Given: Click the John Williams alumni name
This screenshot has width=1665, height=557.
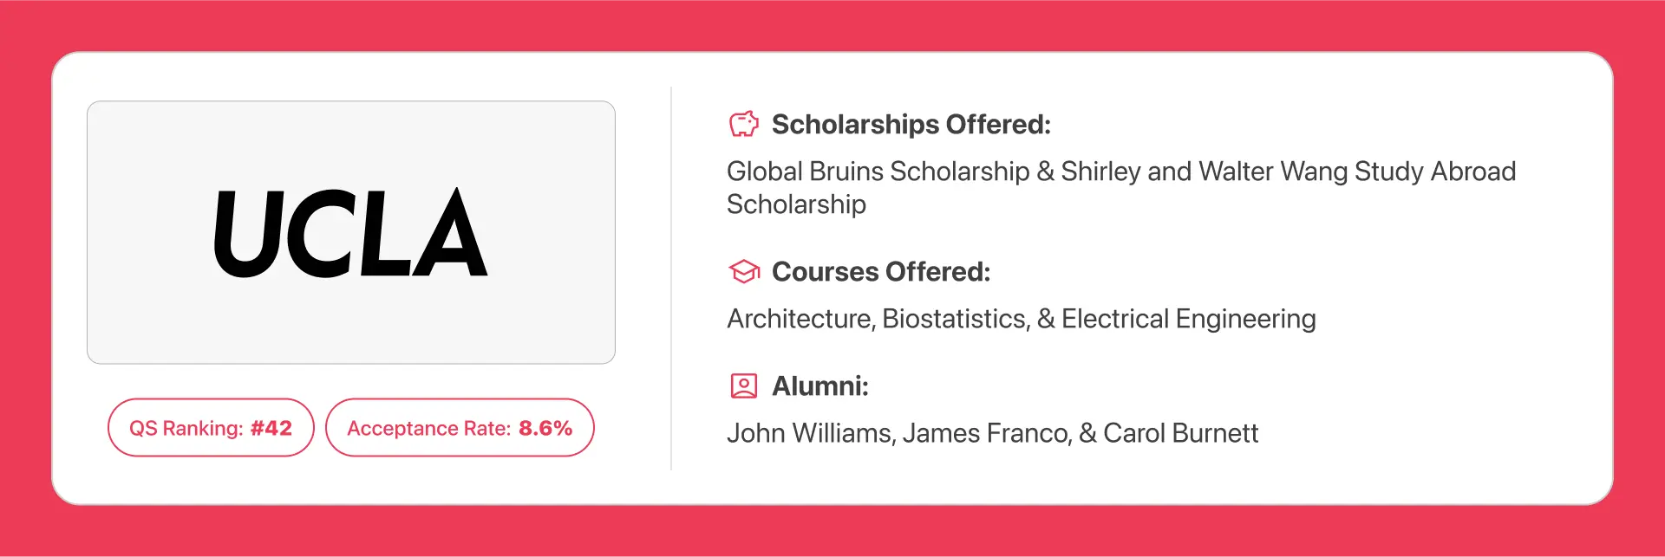Looking at the screenshot, I should coord(809,433).
